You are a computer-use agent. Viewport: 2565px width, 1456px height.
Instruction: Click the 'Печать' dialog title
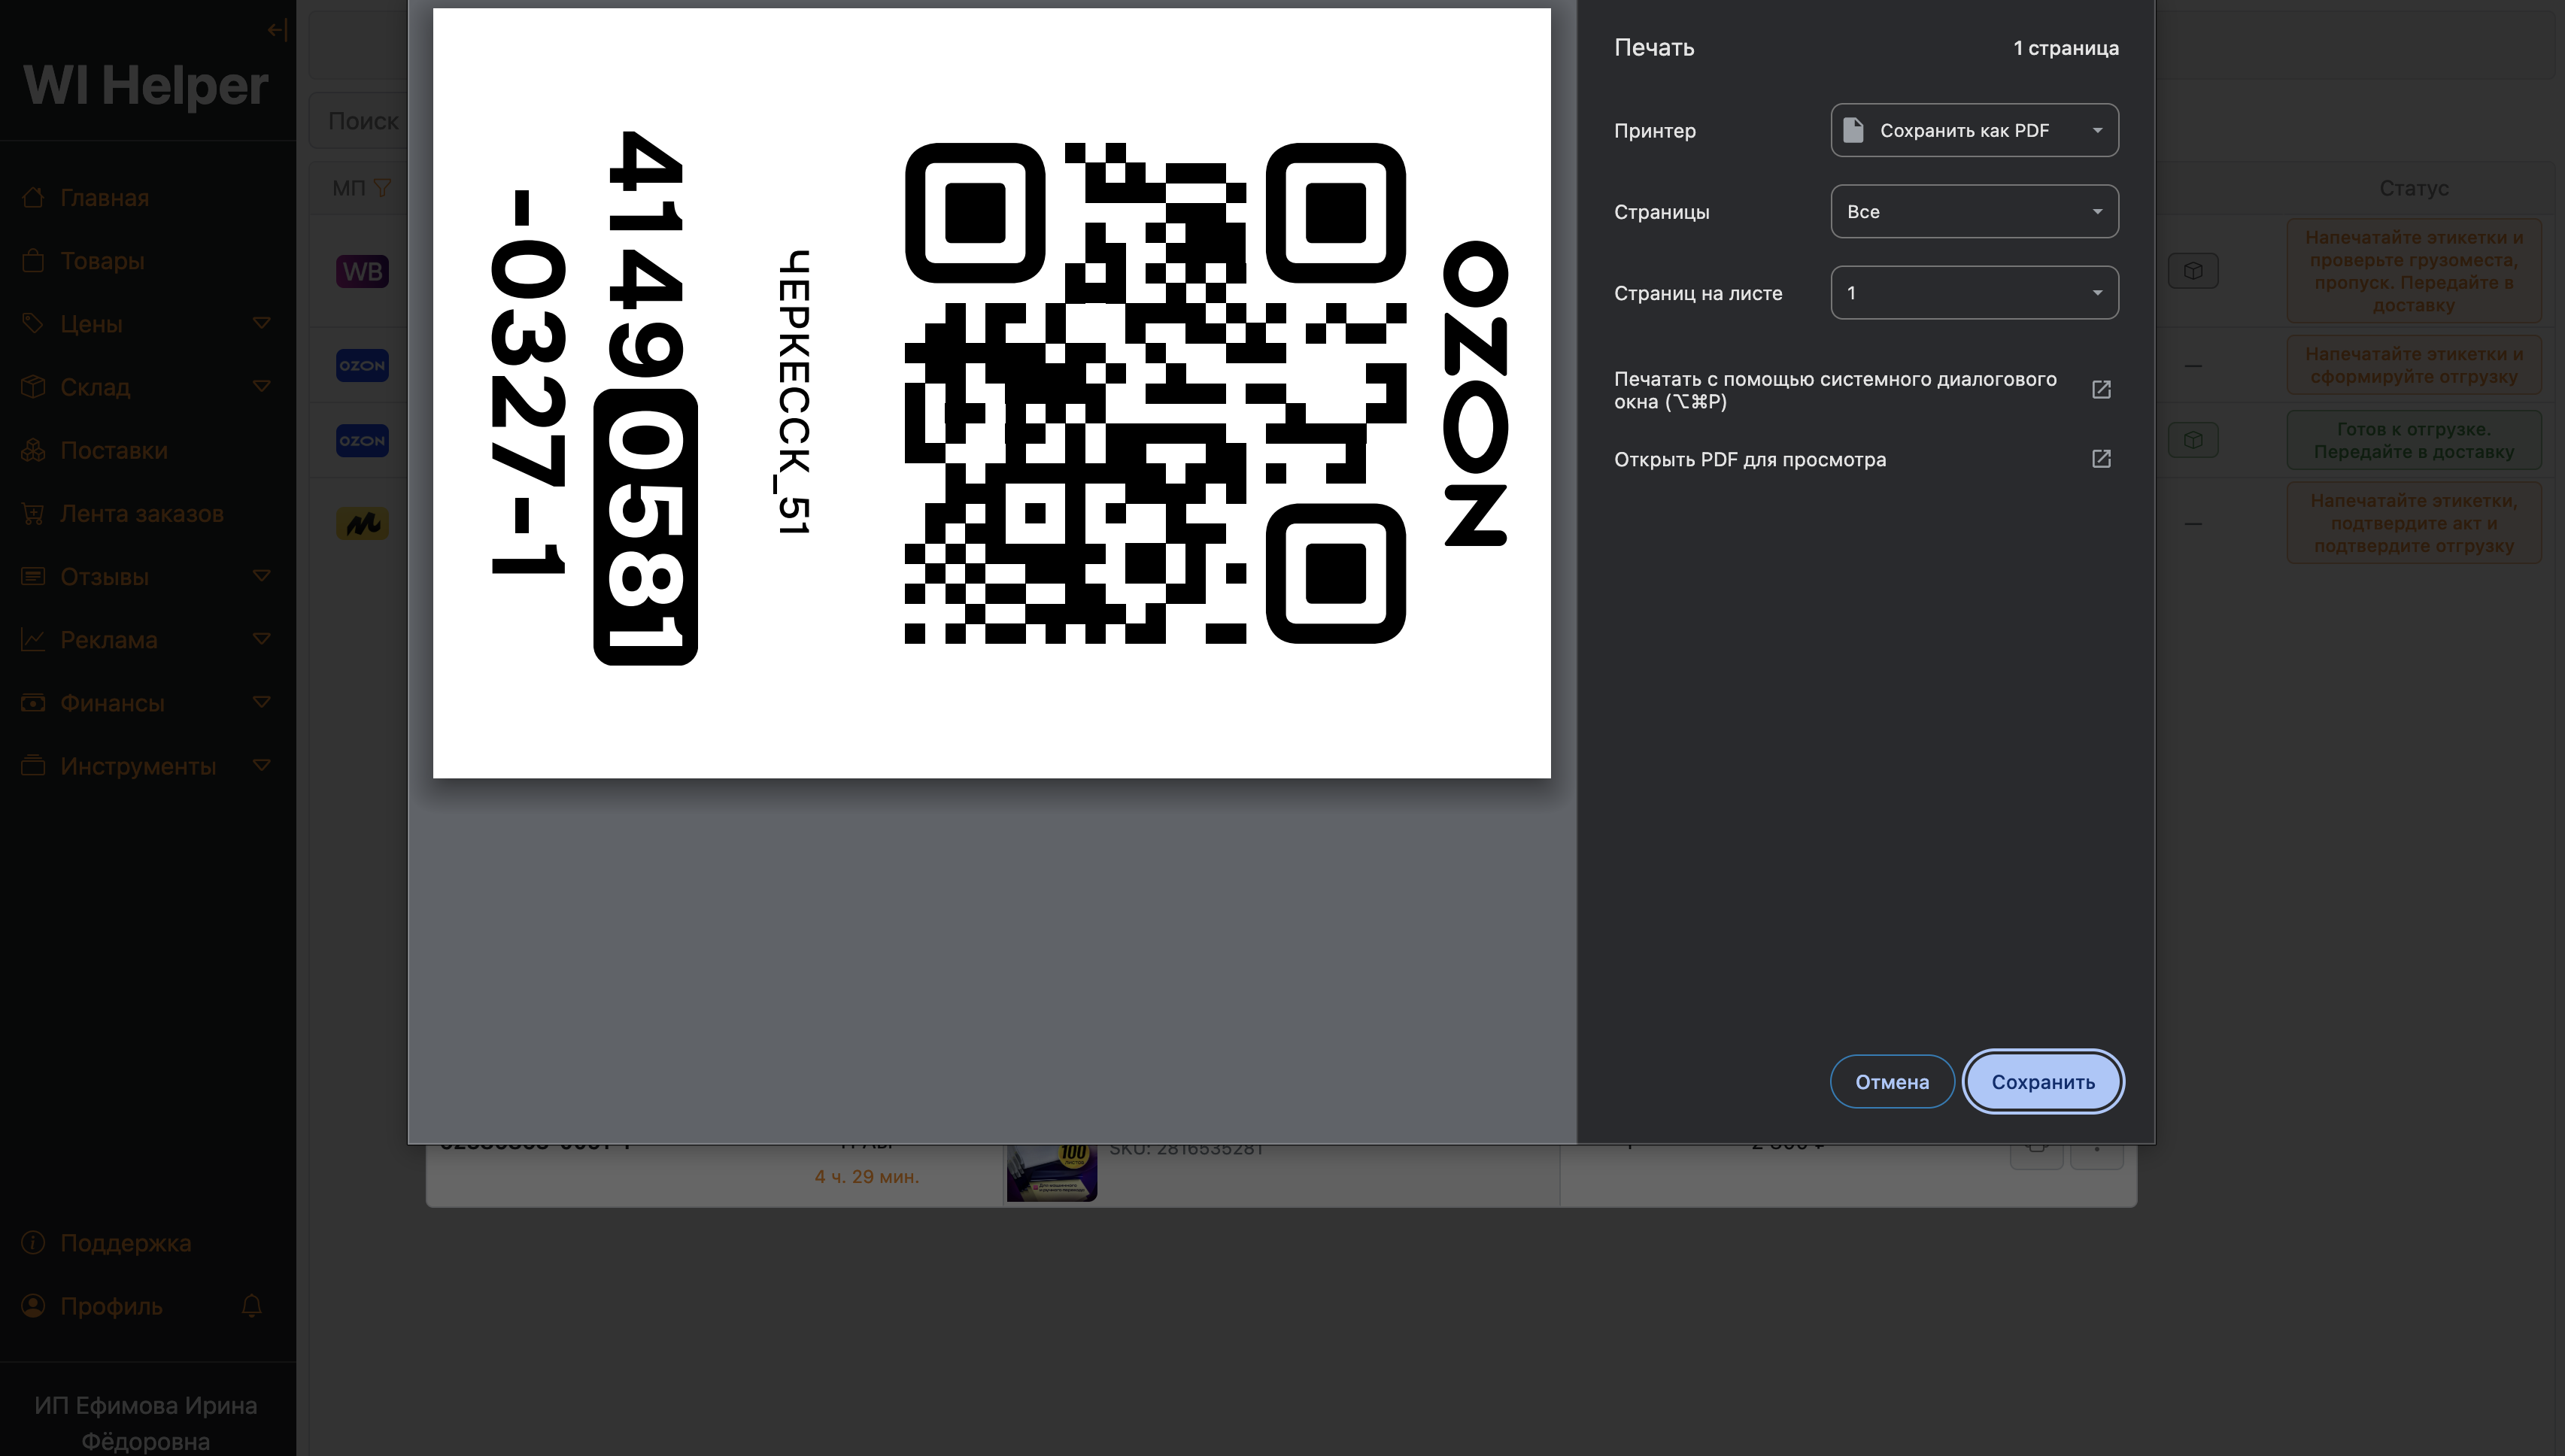tap(1654, 48)
